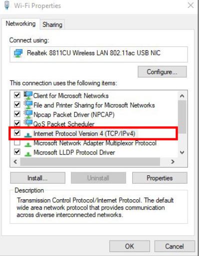Click the Npcap Packet Driver icon
199x256 pixels.
[x=28, y=115]
